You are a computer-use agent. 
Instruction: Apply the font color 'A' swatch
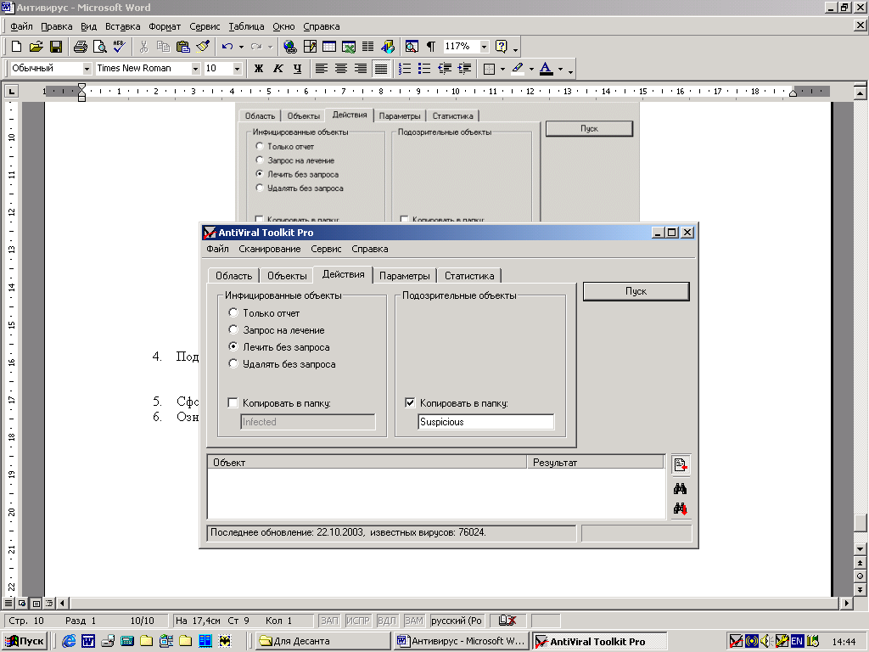pyautogui.click(x=546, y=69)
